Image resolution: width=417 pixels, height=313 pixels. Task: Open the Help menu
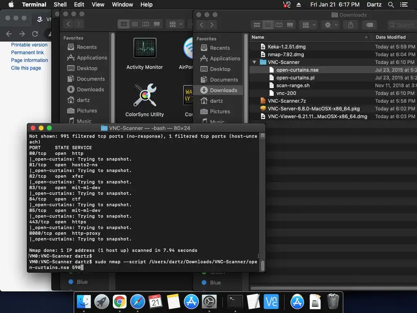click(x=146, y=4)
